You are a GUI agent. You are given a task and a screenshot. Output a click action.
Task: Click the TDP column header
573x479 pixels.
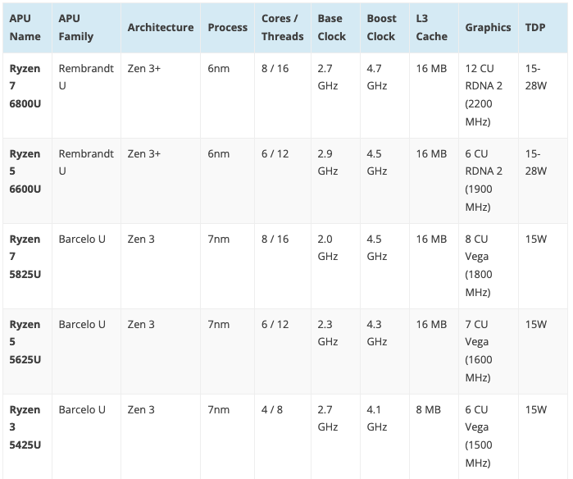(537, 27)
